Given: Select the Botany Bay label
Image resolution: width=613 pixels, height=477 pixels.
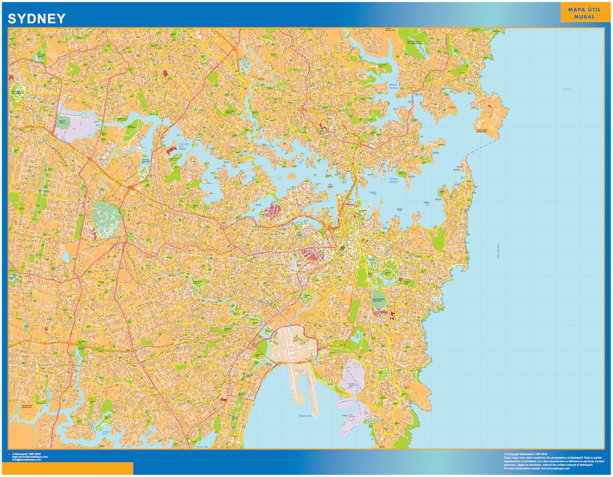Looking at the screenshot, I should [306, 416].
